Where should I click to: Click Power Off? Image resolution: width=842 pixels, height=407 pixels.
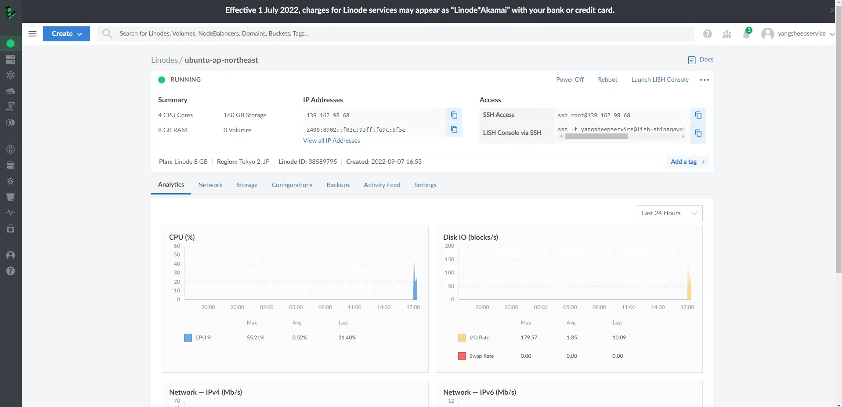point(570,80)
